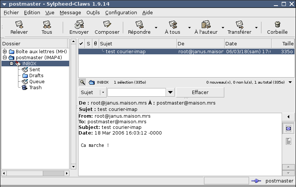Forward message with Transférer
The height and width of the screenshot is (187, 296).
pyautogui.click(x=239, y=27)
